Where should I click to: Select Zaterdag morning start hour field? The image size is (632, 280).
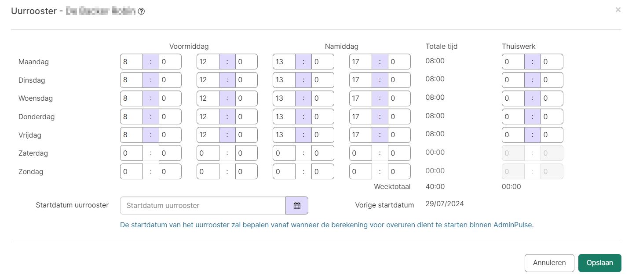tap(132, 153)
